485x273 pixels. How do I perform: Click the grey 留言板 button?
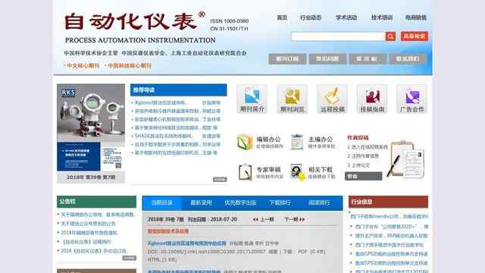368,59
